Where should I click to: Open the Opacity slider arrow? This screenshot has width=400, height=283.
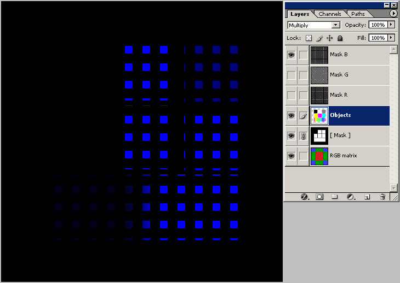click(x=391, y=25)
